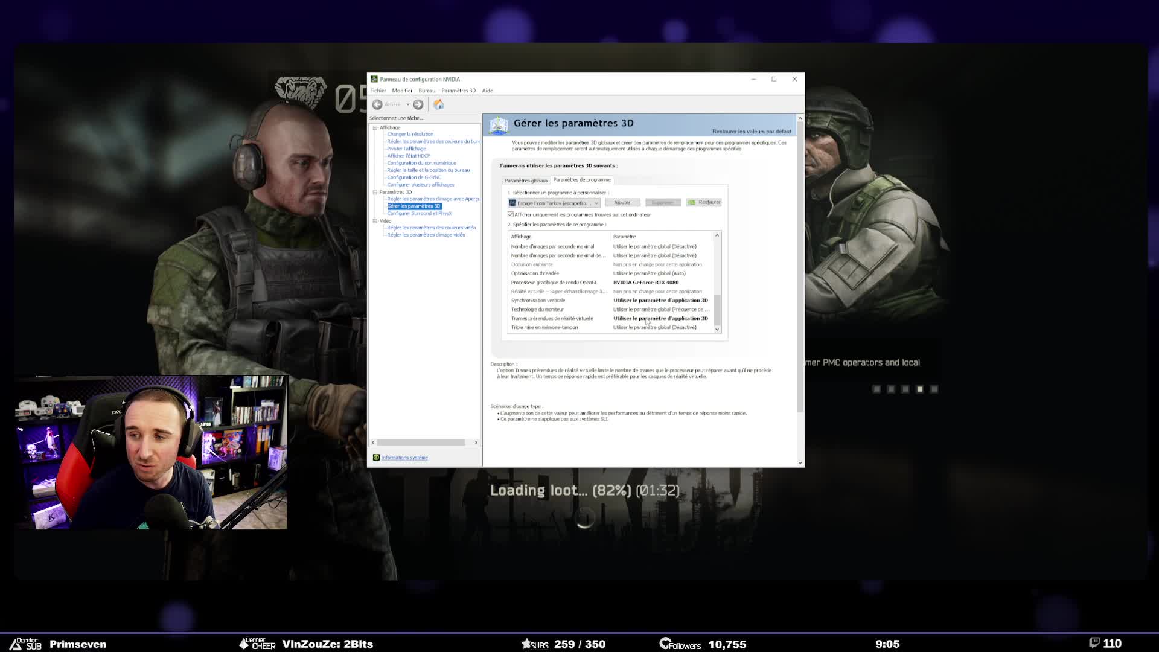Toggle Afficher uniquement les programmes trouvés checkbox

(x=511, y=214)
